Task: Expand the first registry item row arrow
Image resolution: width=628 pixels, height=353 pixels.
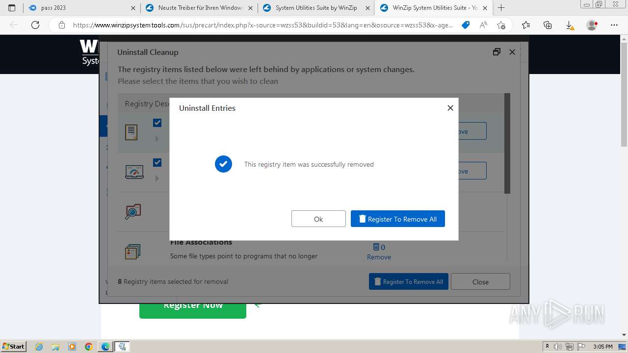Action: (x=157, y=139)
